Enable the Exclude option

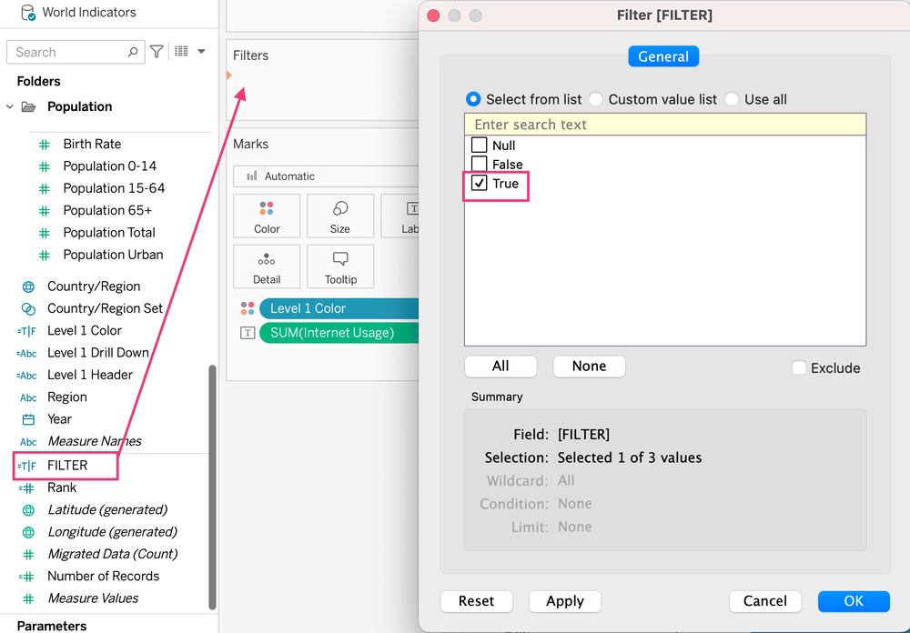point(799,367)
